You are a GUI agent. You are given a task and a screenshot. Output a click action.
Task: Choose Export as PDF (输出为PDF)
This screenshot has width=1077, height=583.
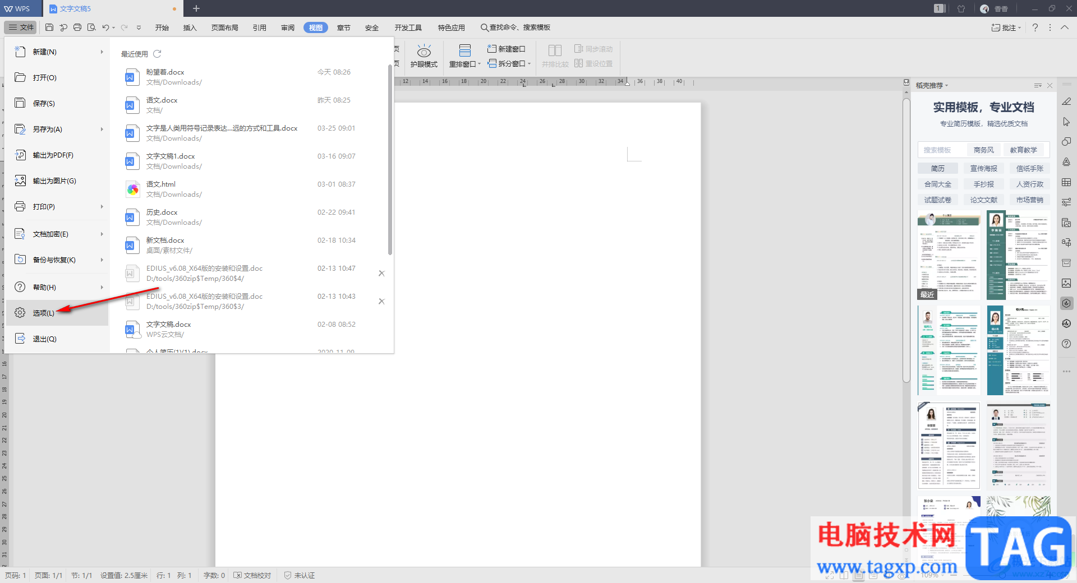click(56, 155)
